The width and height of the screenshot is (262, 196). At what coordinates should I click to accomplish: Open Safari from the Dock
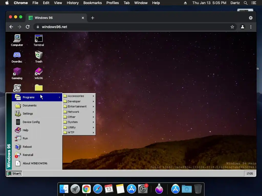[x=97, y=189]
